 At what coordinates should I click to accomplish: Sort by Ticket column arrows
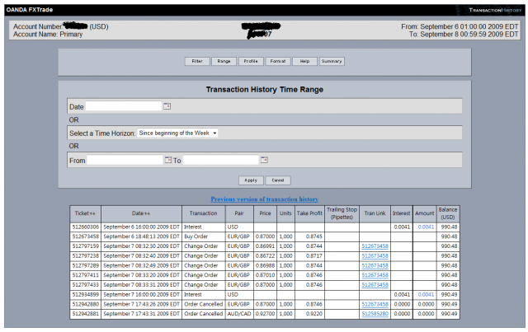92,213
